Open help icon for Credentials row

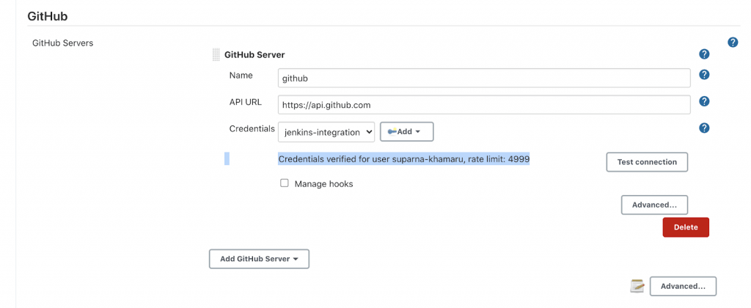click(704, 128)
